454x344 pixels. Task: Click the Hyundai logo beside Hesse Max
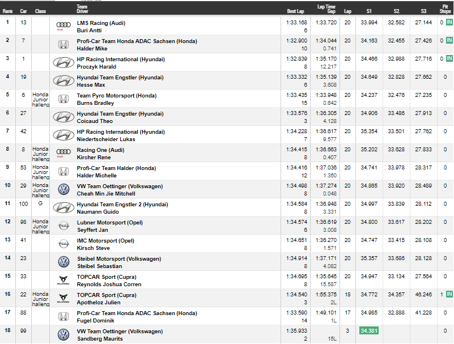[x=63, y=81]
